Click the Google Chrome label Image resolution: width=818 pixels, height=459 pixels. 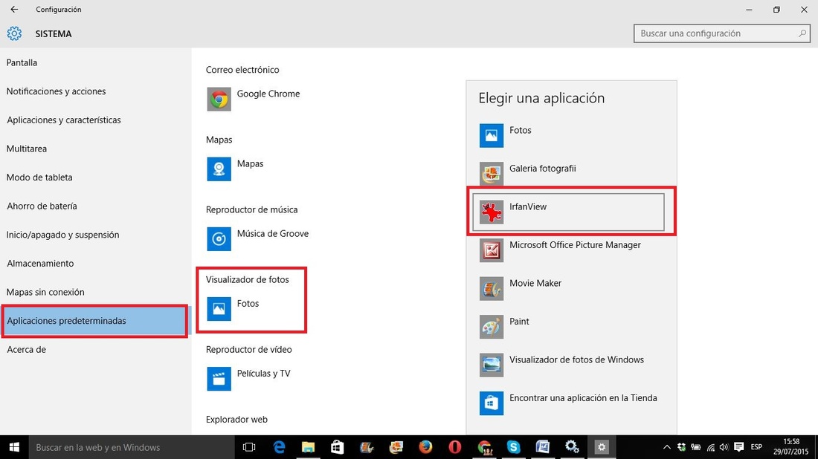coord(268,94)
